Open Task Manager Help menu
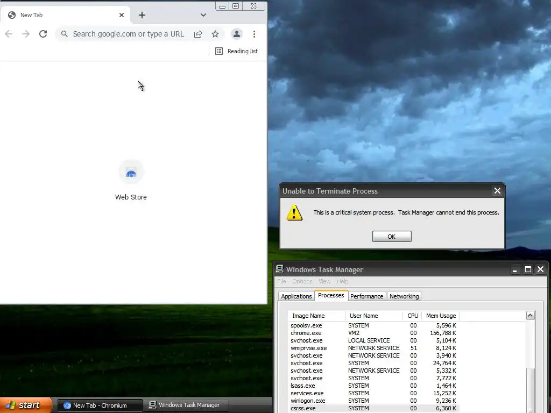 (x=342, y=281)
